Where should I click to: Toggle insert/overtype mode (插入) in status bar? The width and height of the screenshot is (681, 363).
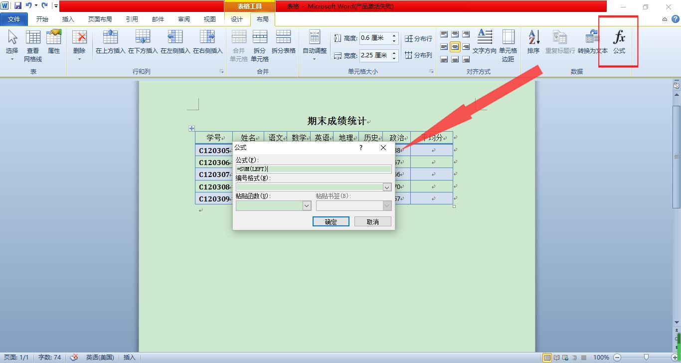(x=130, y=358)
